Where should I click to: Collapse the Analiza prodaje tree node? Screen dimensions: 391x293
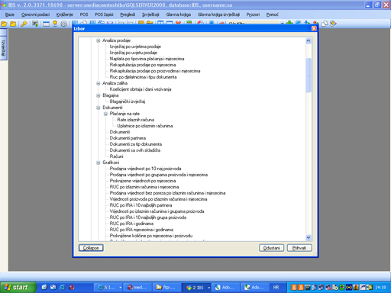99,40
